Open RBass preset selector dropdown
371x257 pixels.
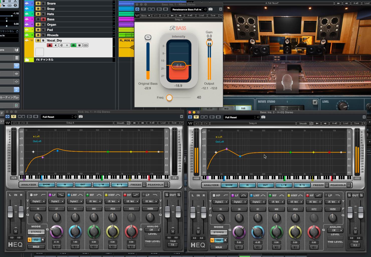point(189,10)
